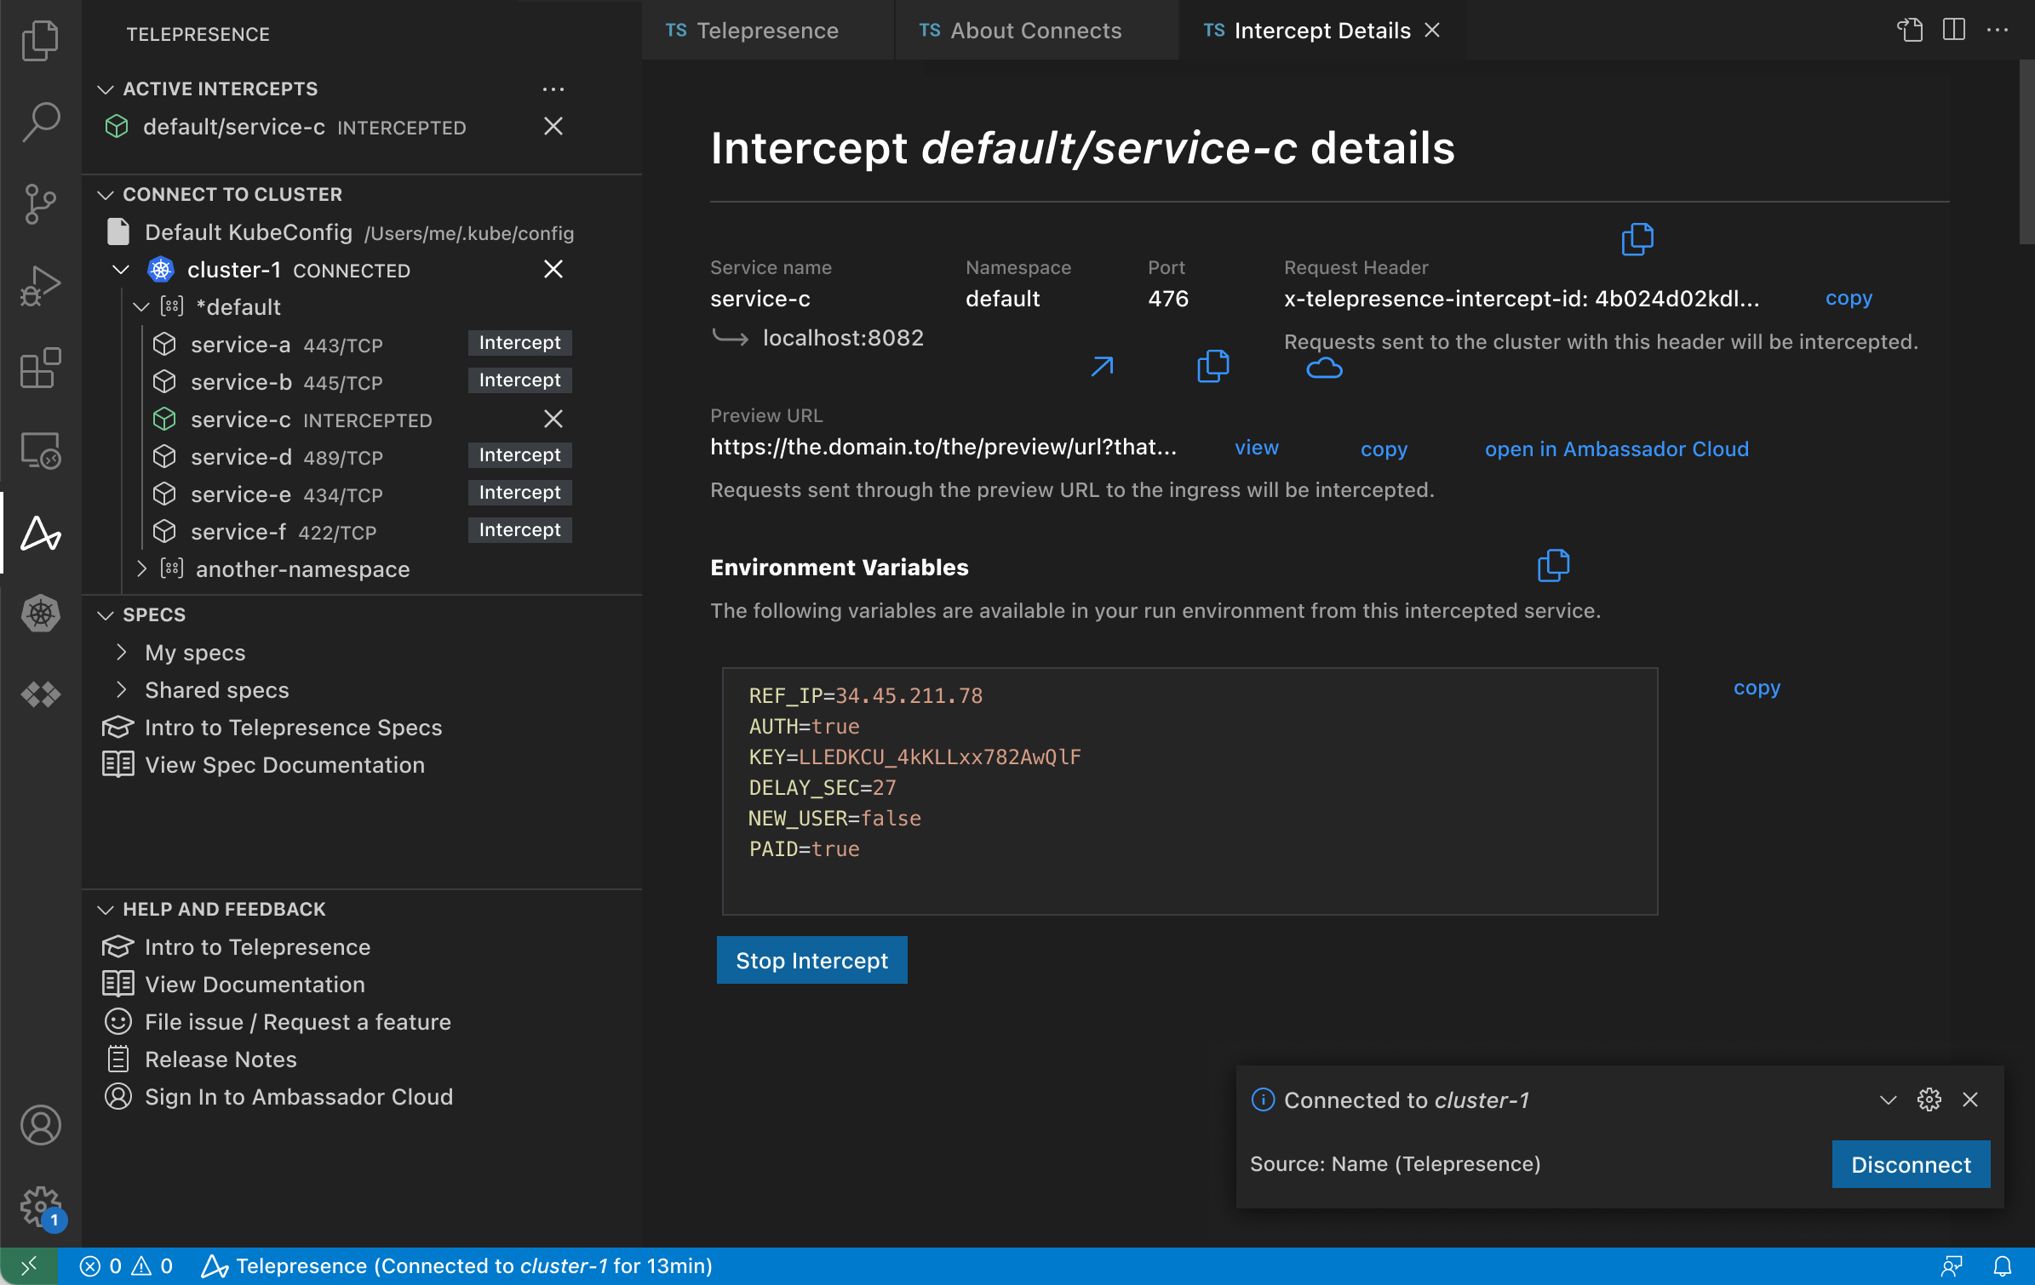Viewport: 2035px width, 1285px height.
Task: Expand Shared specs
Action: (121, 689)
